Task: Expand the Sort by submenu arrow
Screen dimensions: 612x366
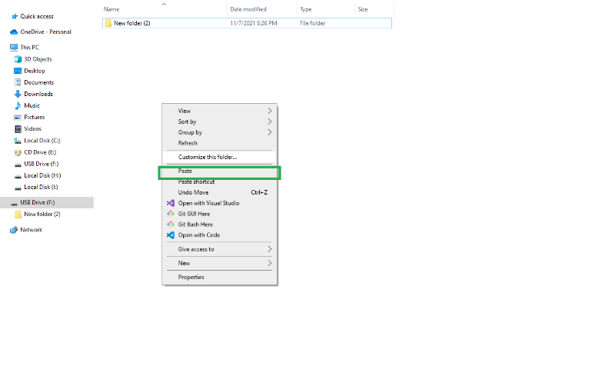Action: coord(269,121)
